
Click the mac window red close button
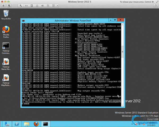click(x=2, y=2)
